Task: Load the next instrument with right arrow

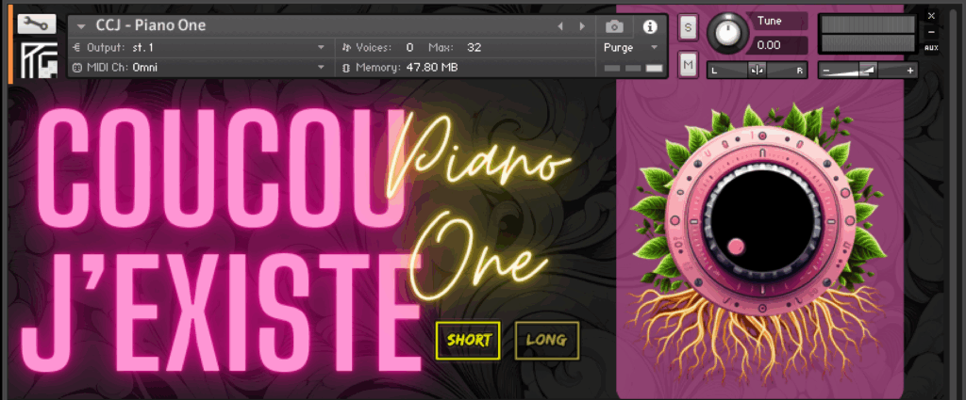Action: (581, 26)
